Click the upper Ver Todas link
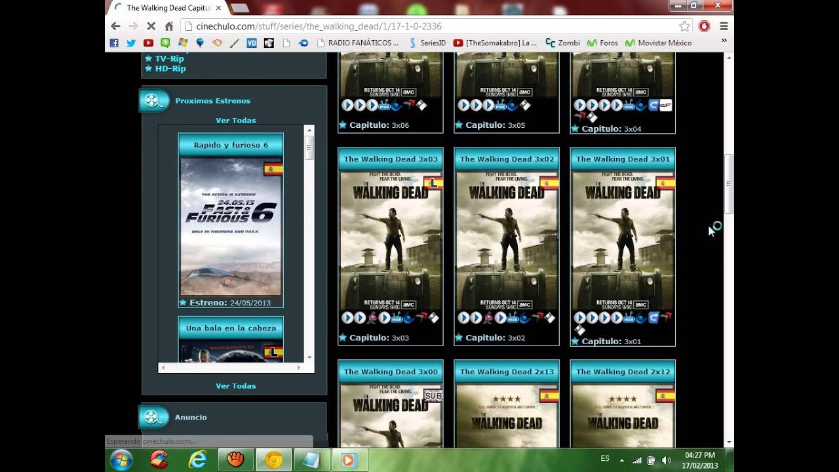Image resolution: width=839 pixels, height=472 pixels. pyautogui.click(x=236, y=120)
